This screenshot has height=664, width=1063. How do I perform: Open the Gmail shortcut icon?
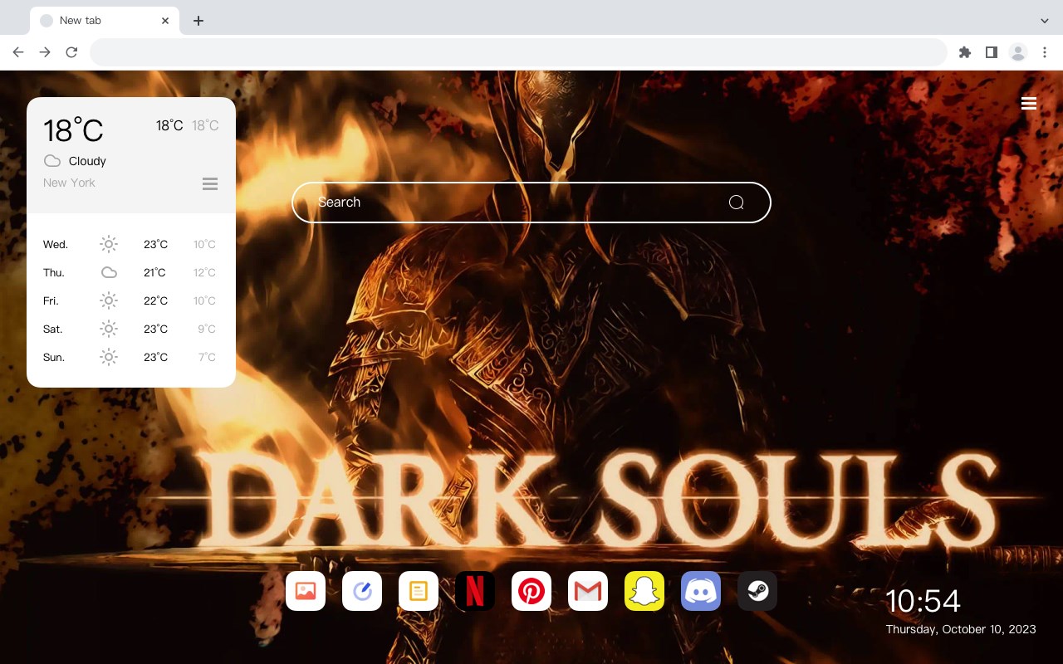click(588, 591)
